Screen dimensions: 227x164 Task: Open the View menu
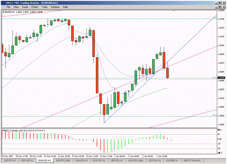click(16, 7)
